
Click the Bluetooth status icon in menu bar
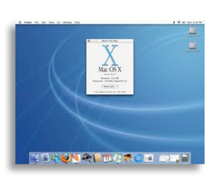(x=174, y=22)
